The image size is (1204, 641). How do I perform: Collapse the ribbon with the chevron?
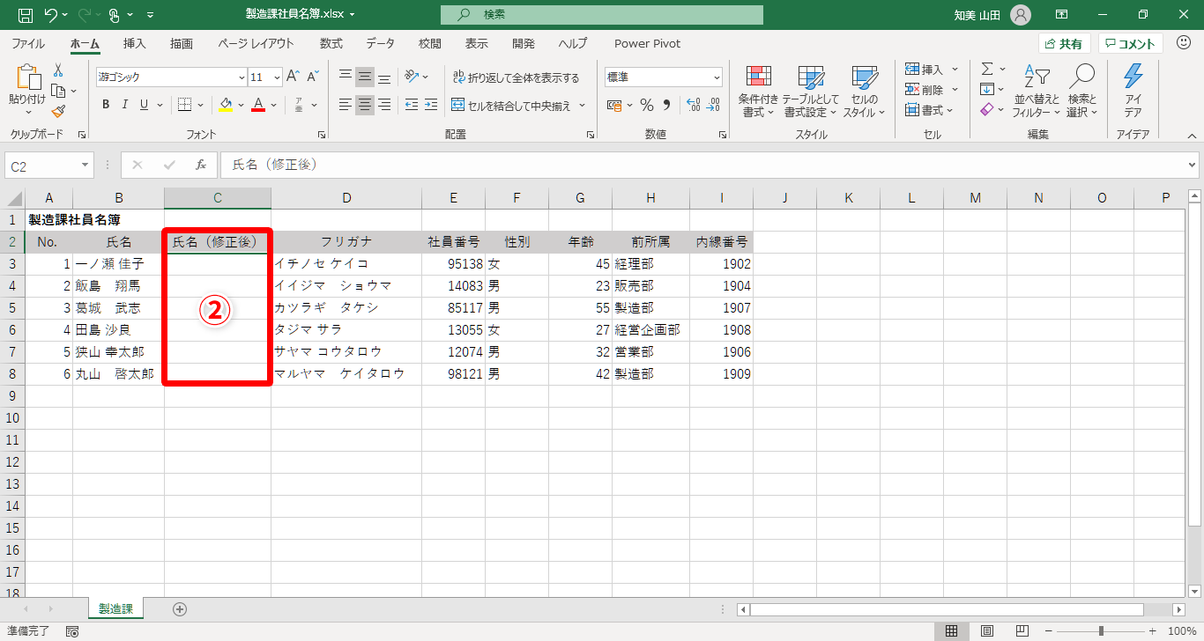(x=1191, y=135)
